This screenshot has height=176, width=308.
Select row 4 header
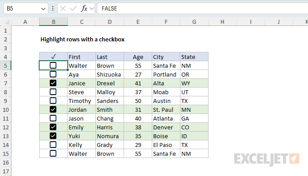tap(5, 57)
